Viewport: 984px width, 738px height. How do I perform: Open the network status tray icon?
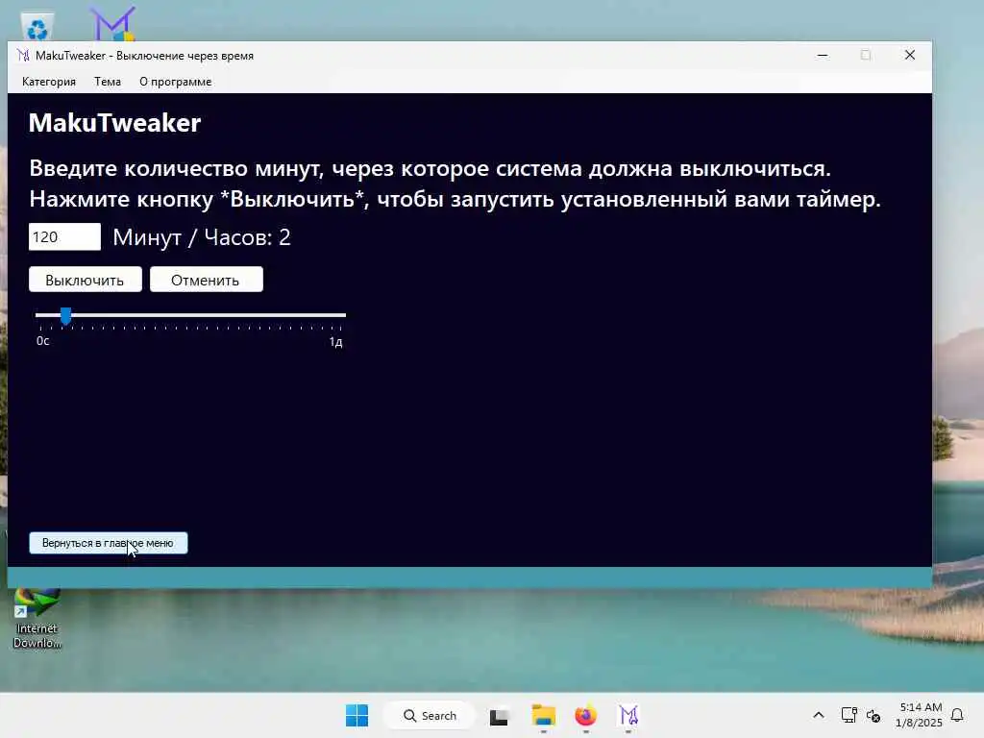[849, 715]
